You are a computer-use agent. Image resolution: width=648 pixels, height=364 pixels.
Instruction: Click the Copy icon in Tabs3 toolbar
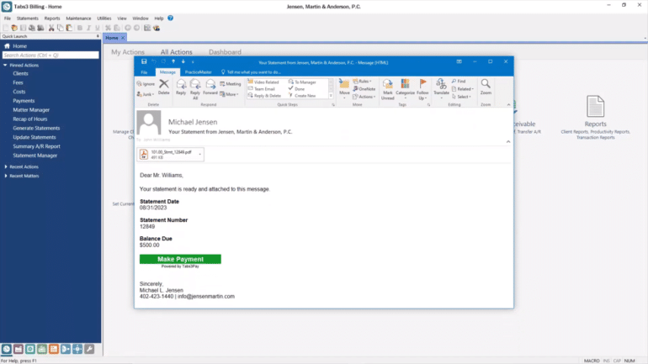point(61,28)
